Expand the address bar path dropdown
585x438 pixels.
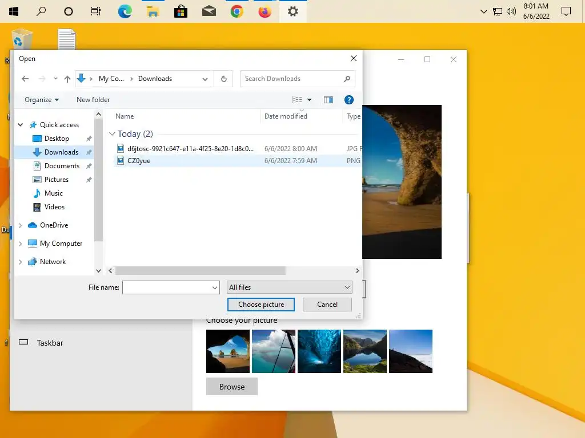(x=205, y=79)
